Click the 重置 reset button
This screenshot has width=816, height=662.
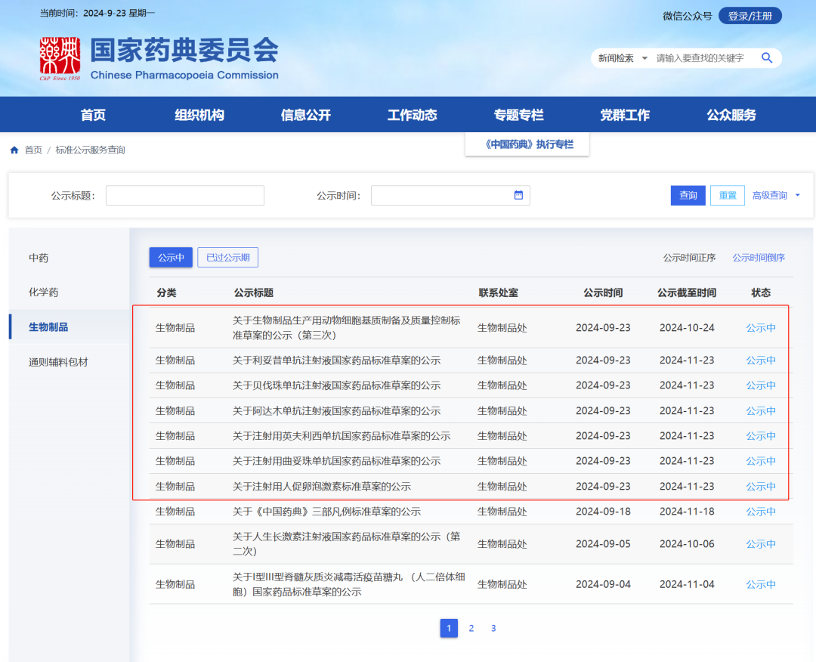point(727,195)
